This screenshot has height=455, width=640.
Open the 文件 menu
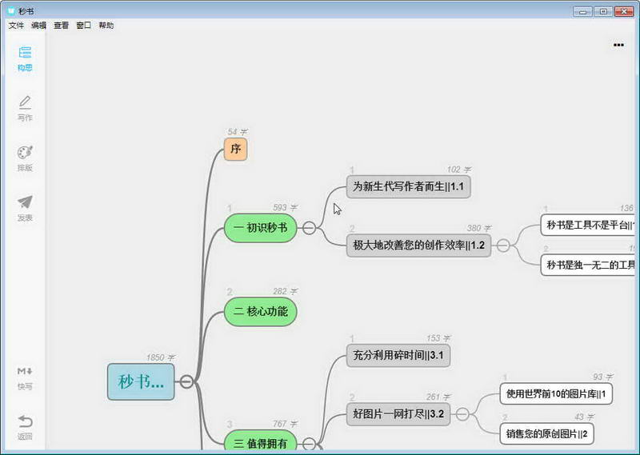16,26
